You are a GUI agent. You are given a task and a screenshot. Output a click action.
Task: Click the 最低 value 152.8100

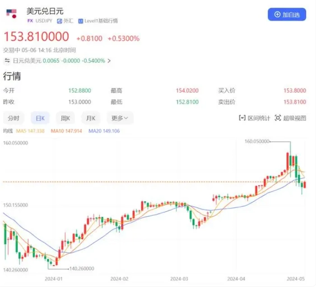[x=187, y=102]
